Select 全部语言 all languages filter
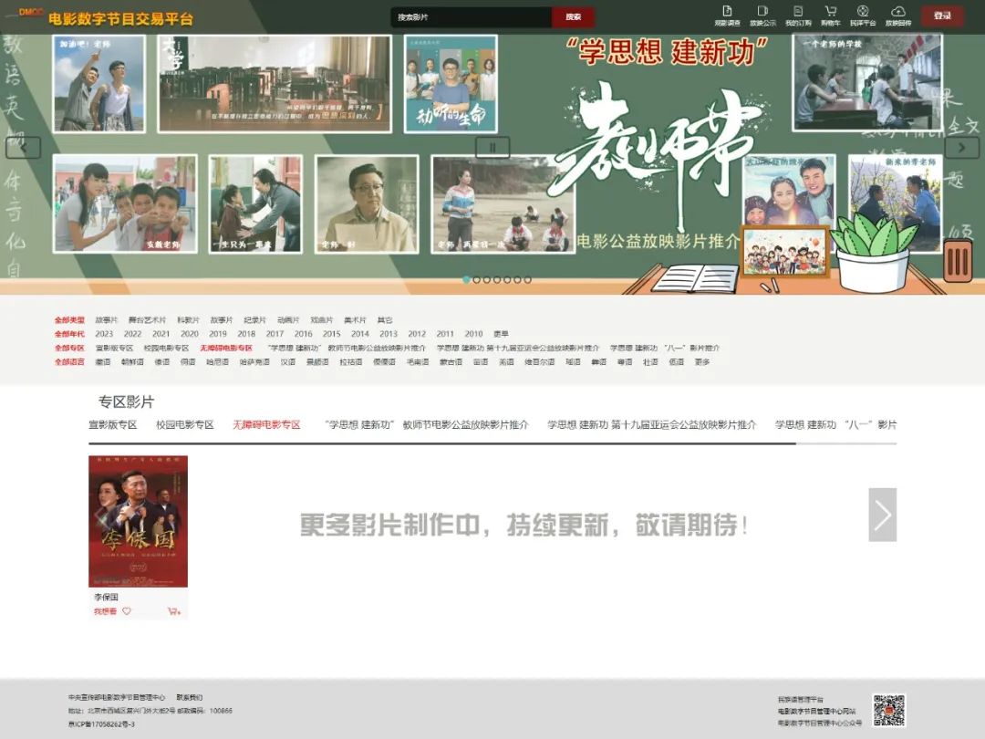Screen dimensions: 985x739 pos(69,362)
